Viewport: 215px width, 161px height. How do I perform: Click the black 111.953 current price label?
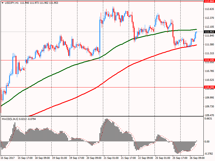click(209, 32)
